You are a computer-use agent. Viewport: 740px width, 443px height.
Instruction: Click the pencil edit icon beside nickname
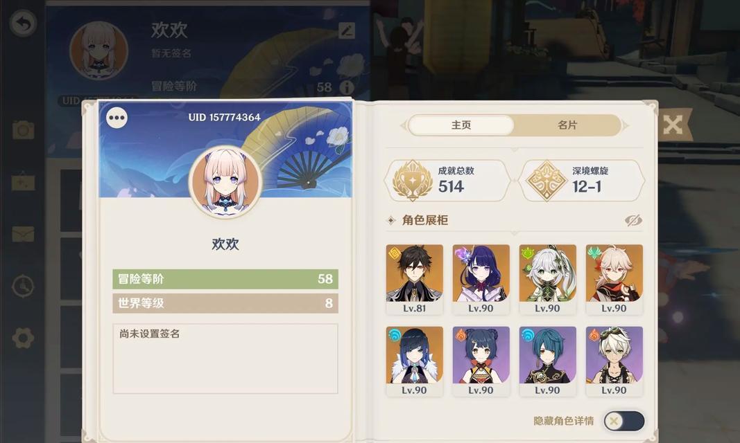[346, 31]
